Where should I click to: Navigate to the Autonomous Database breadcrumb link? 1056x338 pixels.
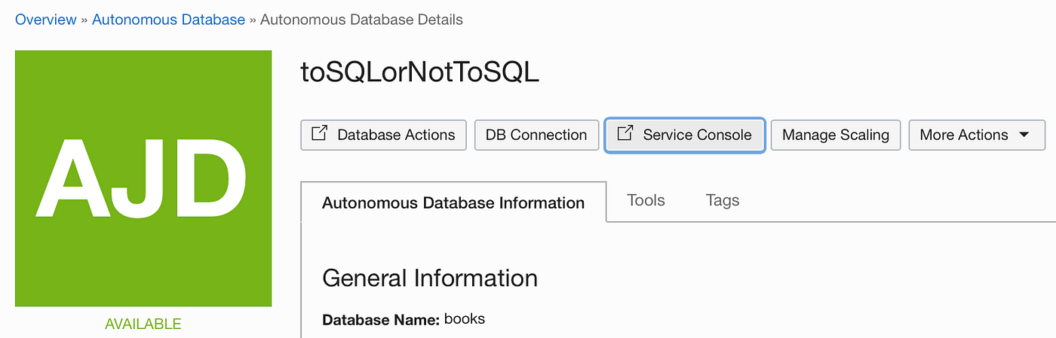click(168, 20)
